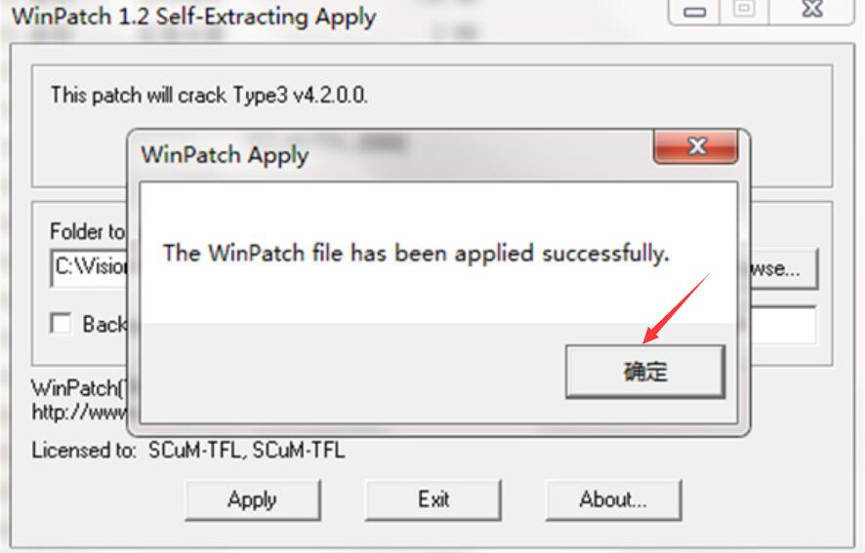
Task: Confirm the success message with 确定 button
Action: coord(645,371)
